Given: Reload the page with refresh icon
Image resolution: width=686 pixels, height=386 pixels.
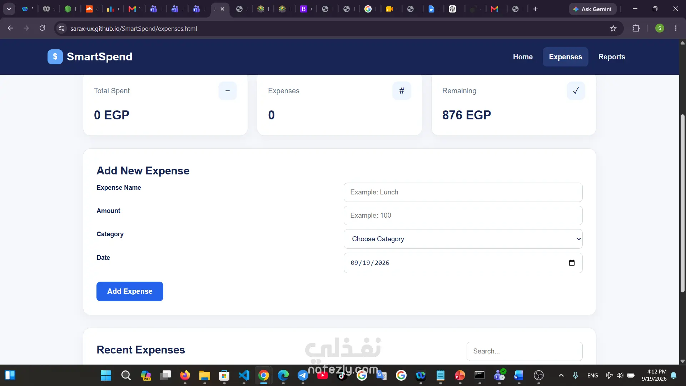Looking at the screenshot, I should 42,28.
